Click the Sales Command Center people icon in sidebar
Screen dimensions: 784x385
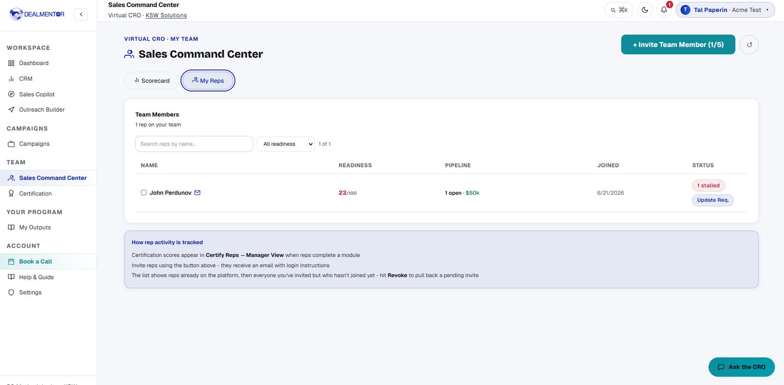point(11,178)
